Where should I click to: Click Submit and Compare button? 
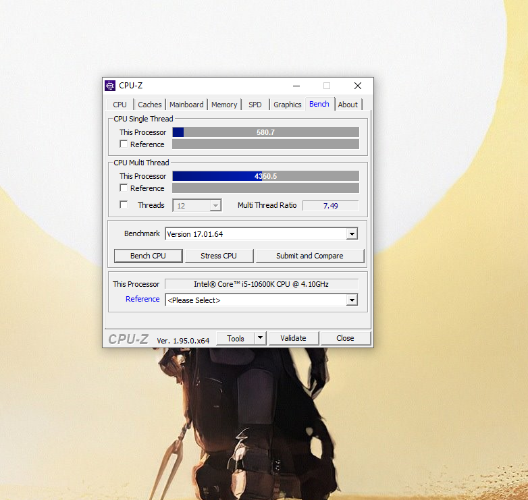tap(310, 256)
